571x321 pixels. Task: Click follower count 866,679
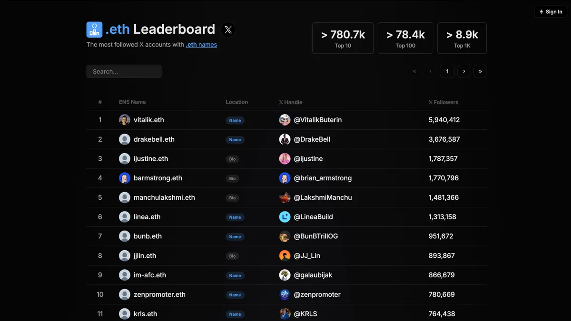point(442,275)
